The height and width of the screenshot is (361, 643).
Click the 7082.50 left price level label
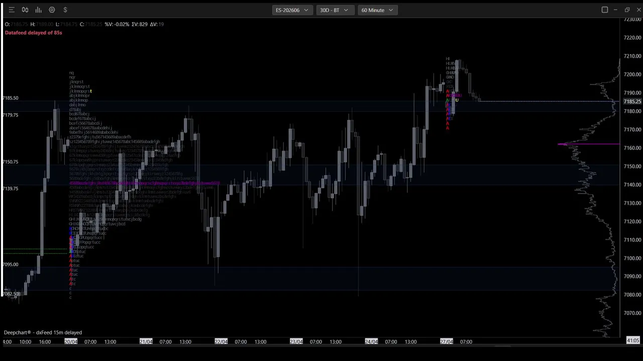(x=10, y=294)
